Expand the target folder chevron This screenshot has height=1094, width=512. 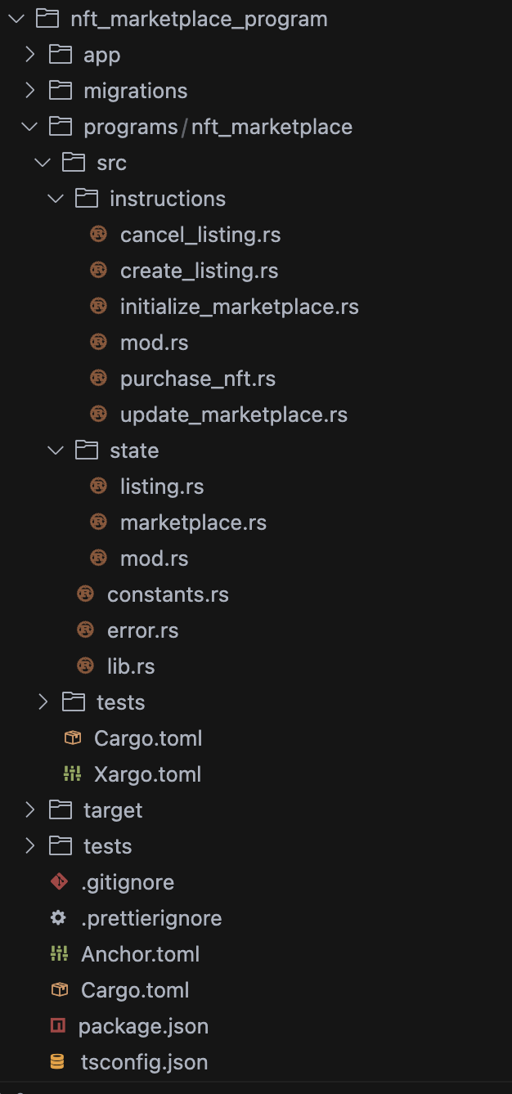point(29,809)
